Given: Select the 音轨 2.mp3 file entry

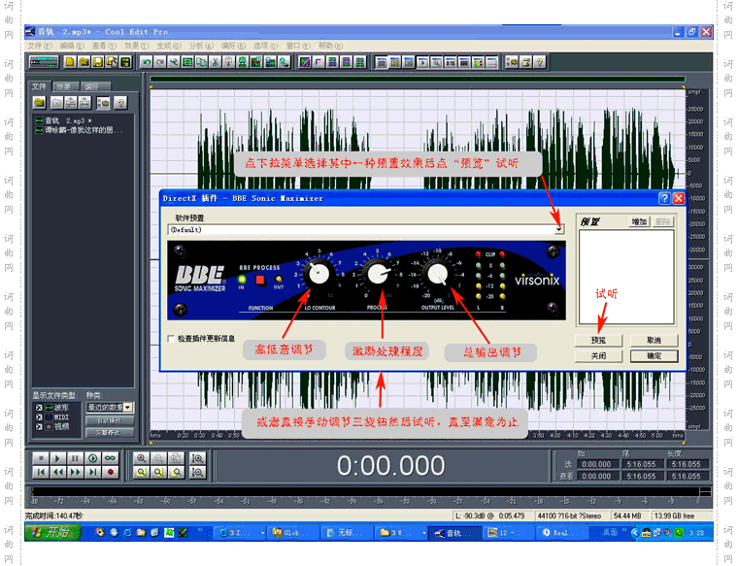Looking at the screenshot, I should point(63,121).
